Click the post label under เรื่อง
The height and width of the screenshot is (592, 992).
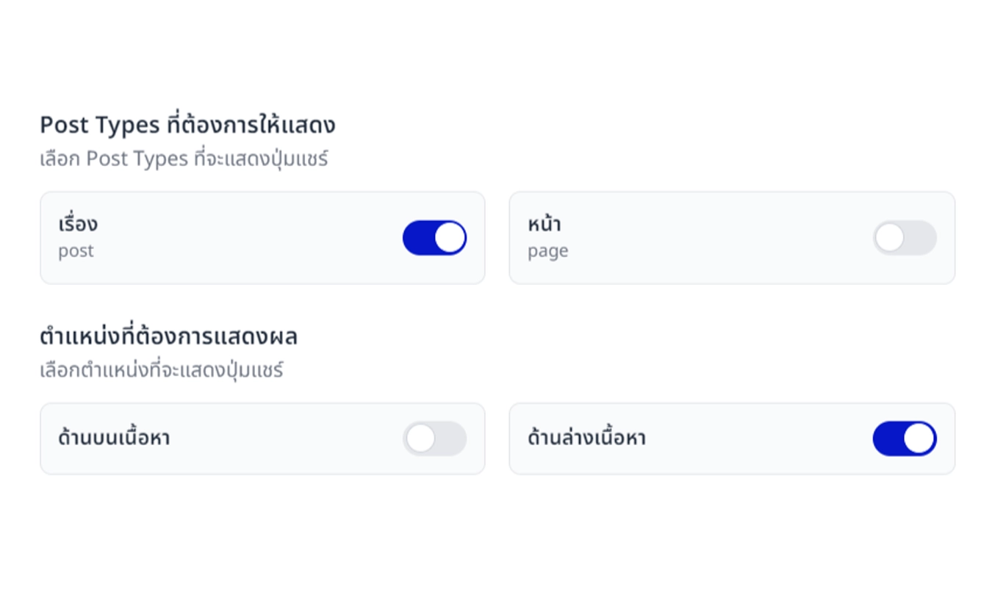[x=76, y=252]
